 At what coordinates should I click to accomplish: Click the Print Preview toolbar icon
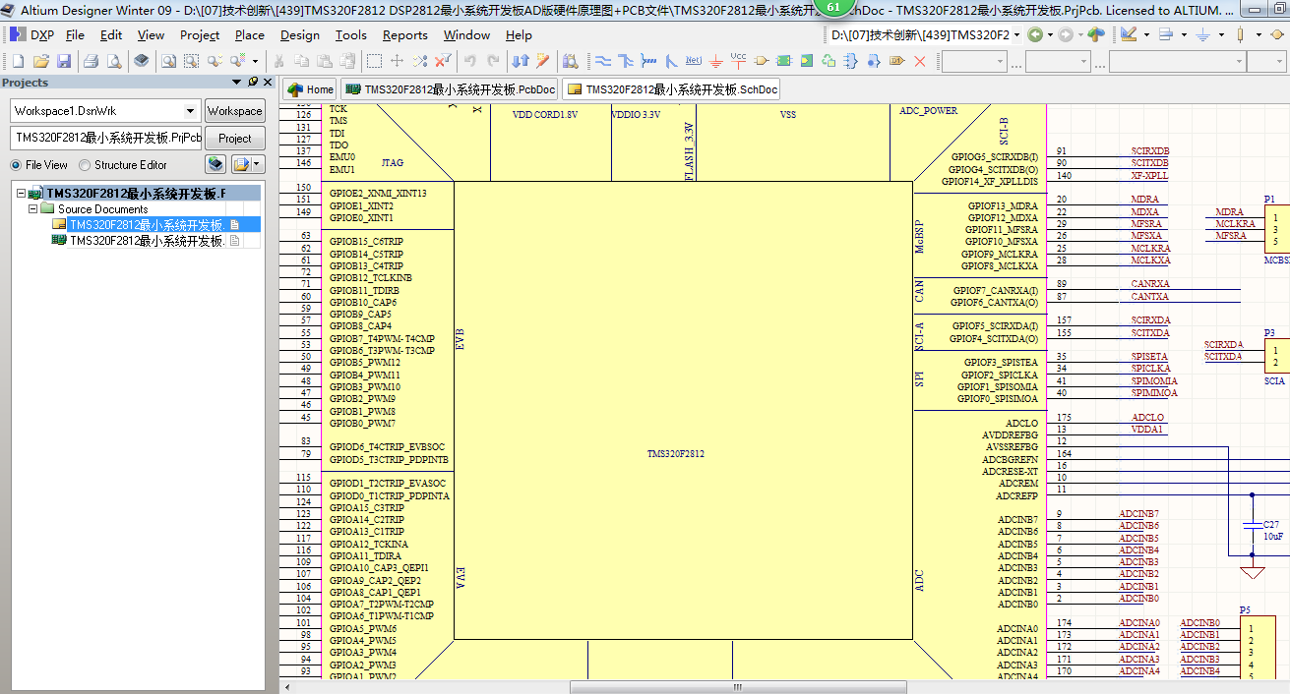(114, 61)
